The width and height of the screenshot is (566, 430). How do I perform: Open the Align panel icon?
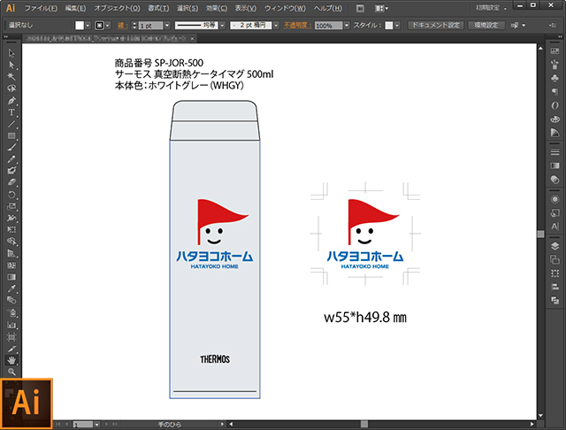tap(555, 287)
